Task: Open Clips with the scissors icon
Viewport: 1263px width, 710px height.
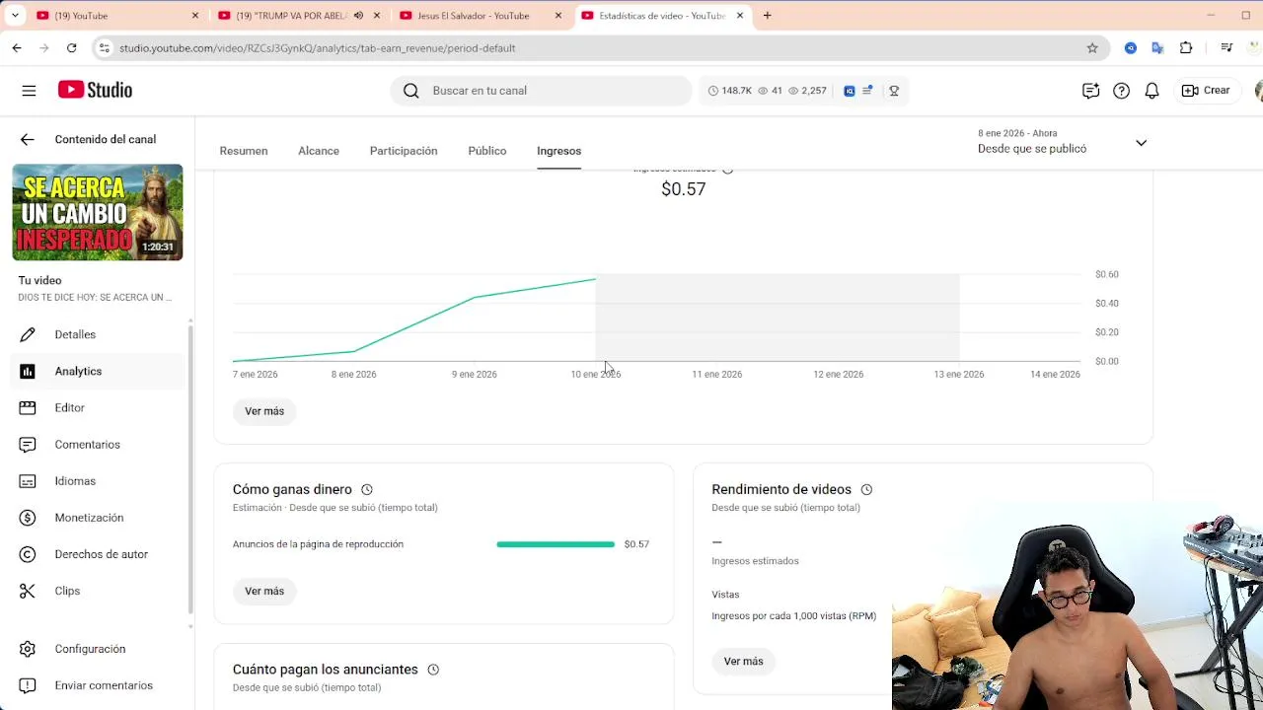Action: [x=28, y=591]
